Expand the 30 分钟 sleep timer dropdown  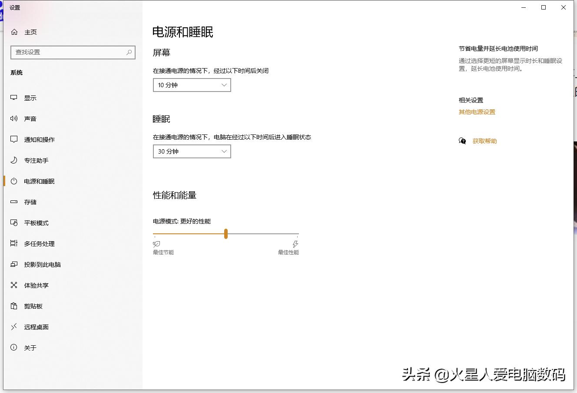[192, 151]
